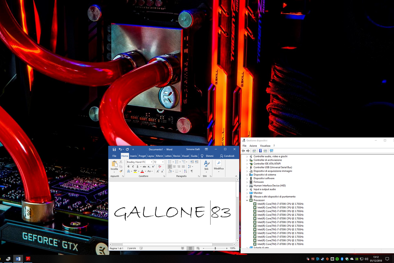Screen dimensions: 394x263
Task: Open the Azione menu in Gestione dispositivi
Action: tap(253, 146)
